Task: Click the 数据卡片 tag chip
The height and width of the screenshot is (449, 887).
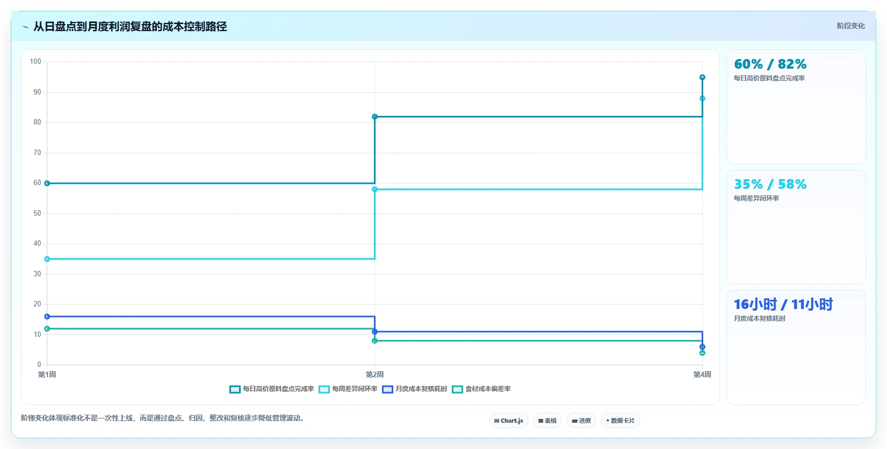Action: [621, 421]
